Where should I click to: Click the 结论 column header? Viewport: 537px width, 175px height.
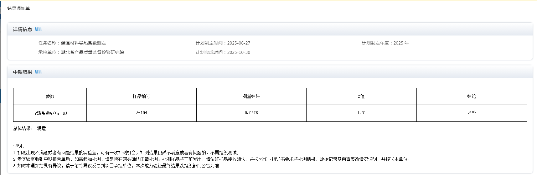coord(472,96)
